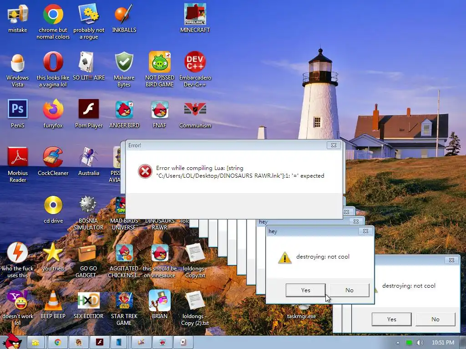Close the Error! Lua compile dialog
Viewport: 466px width, 349px height.
coord(334,145)
